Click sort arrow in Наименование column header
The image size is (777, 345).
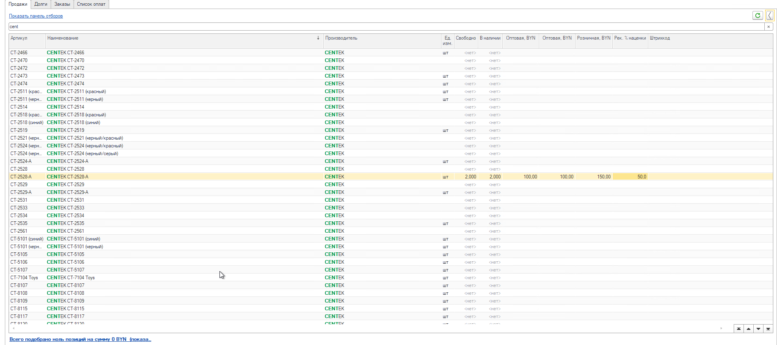[x=318, y=38]
